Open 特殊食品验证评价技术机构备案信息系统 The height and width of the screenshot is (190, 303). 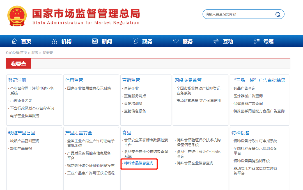click(199, 142)
